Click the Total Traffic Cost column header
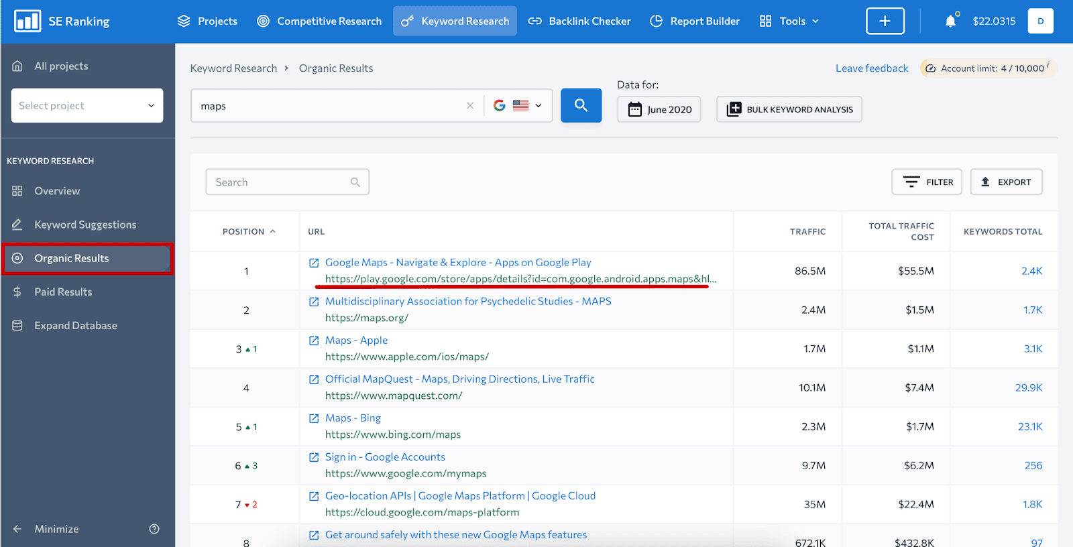 pos(901,231)
